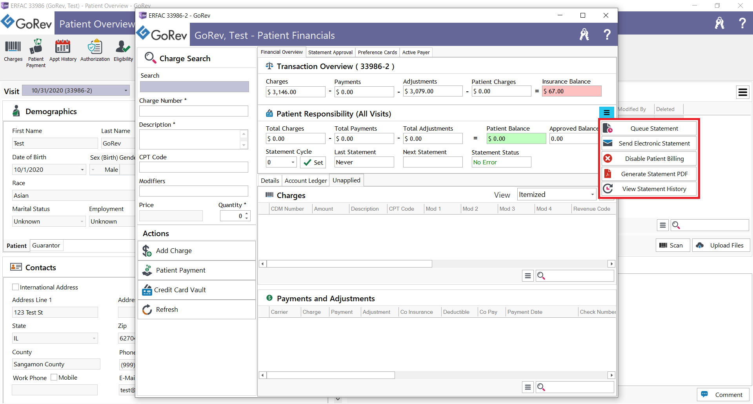Switch to Account Ledger tab
The height and width of the screenshot is (404, 753).
[306, 180]
